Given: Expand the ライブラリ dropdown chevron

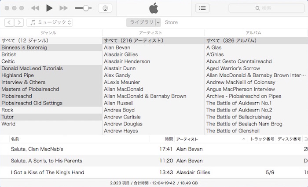Looking at the screenshot, I should [x=158, y=22].
